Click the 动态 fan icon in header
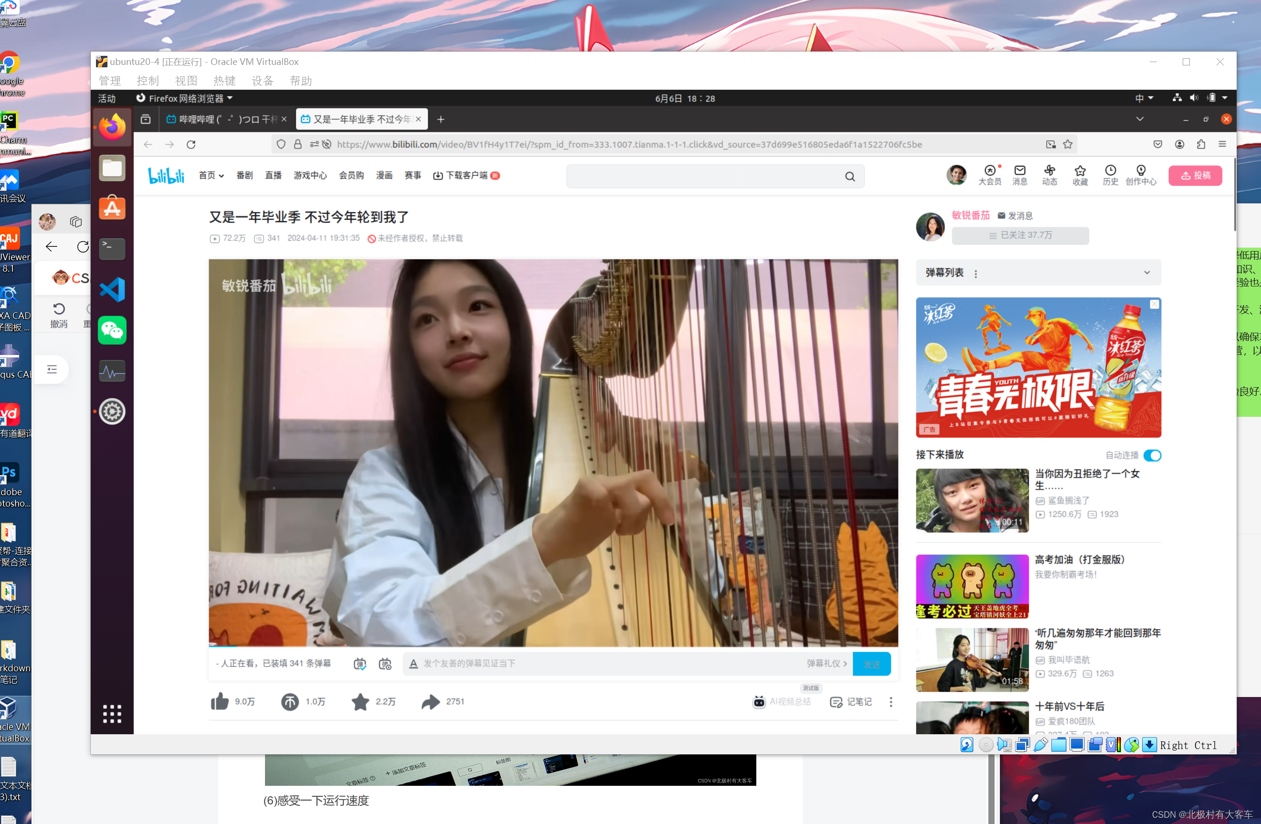This screenshot has height=824, width=1261. (x=1049, y=174)
